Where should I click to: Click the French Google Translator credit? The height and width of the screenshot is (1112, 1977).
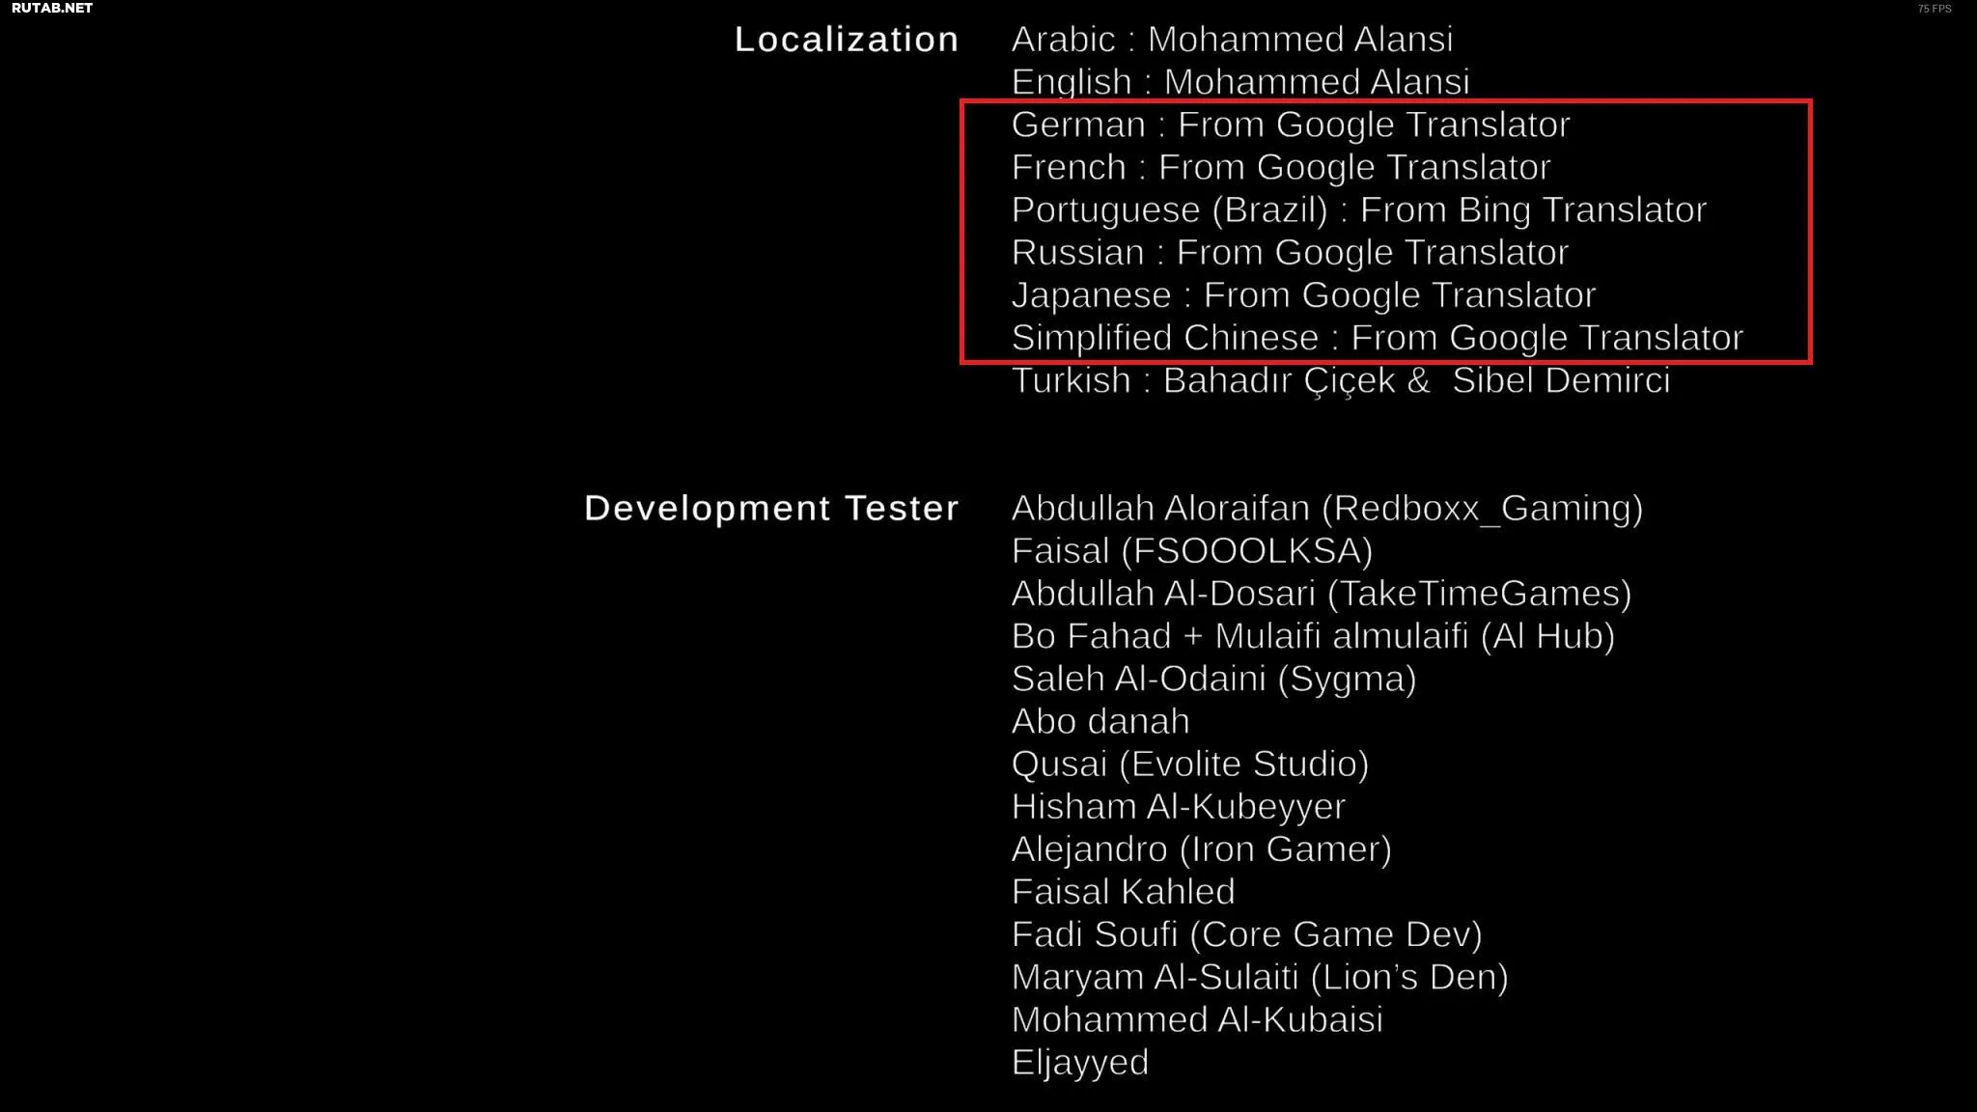[1280, 166]
